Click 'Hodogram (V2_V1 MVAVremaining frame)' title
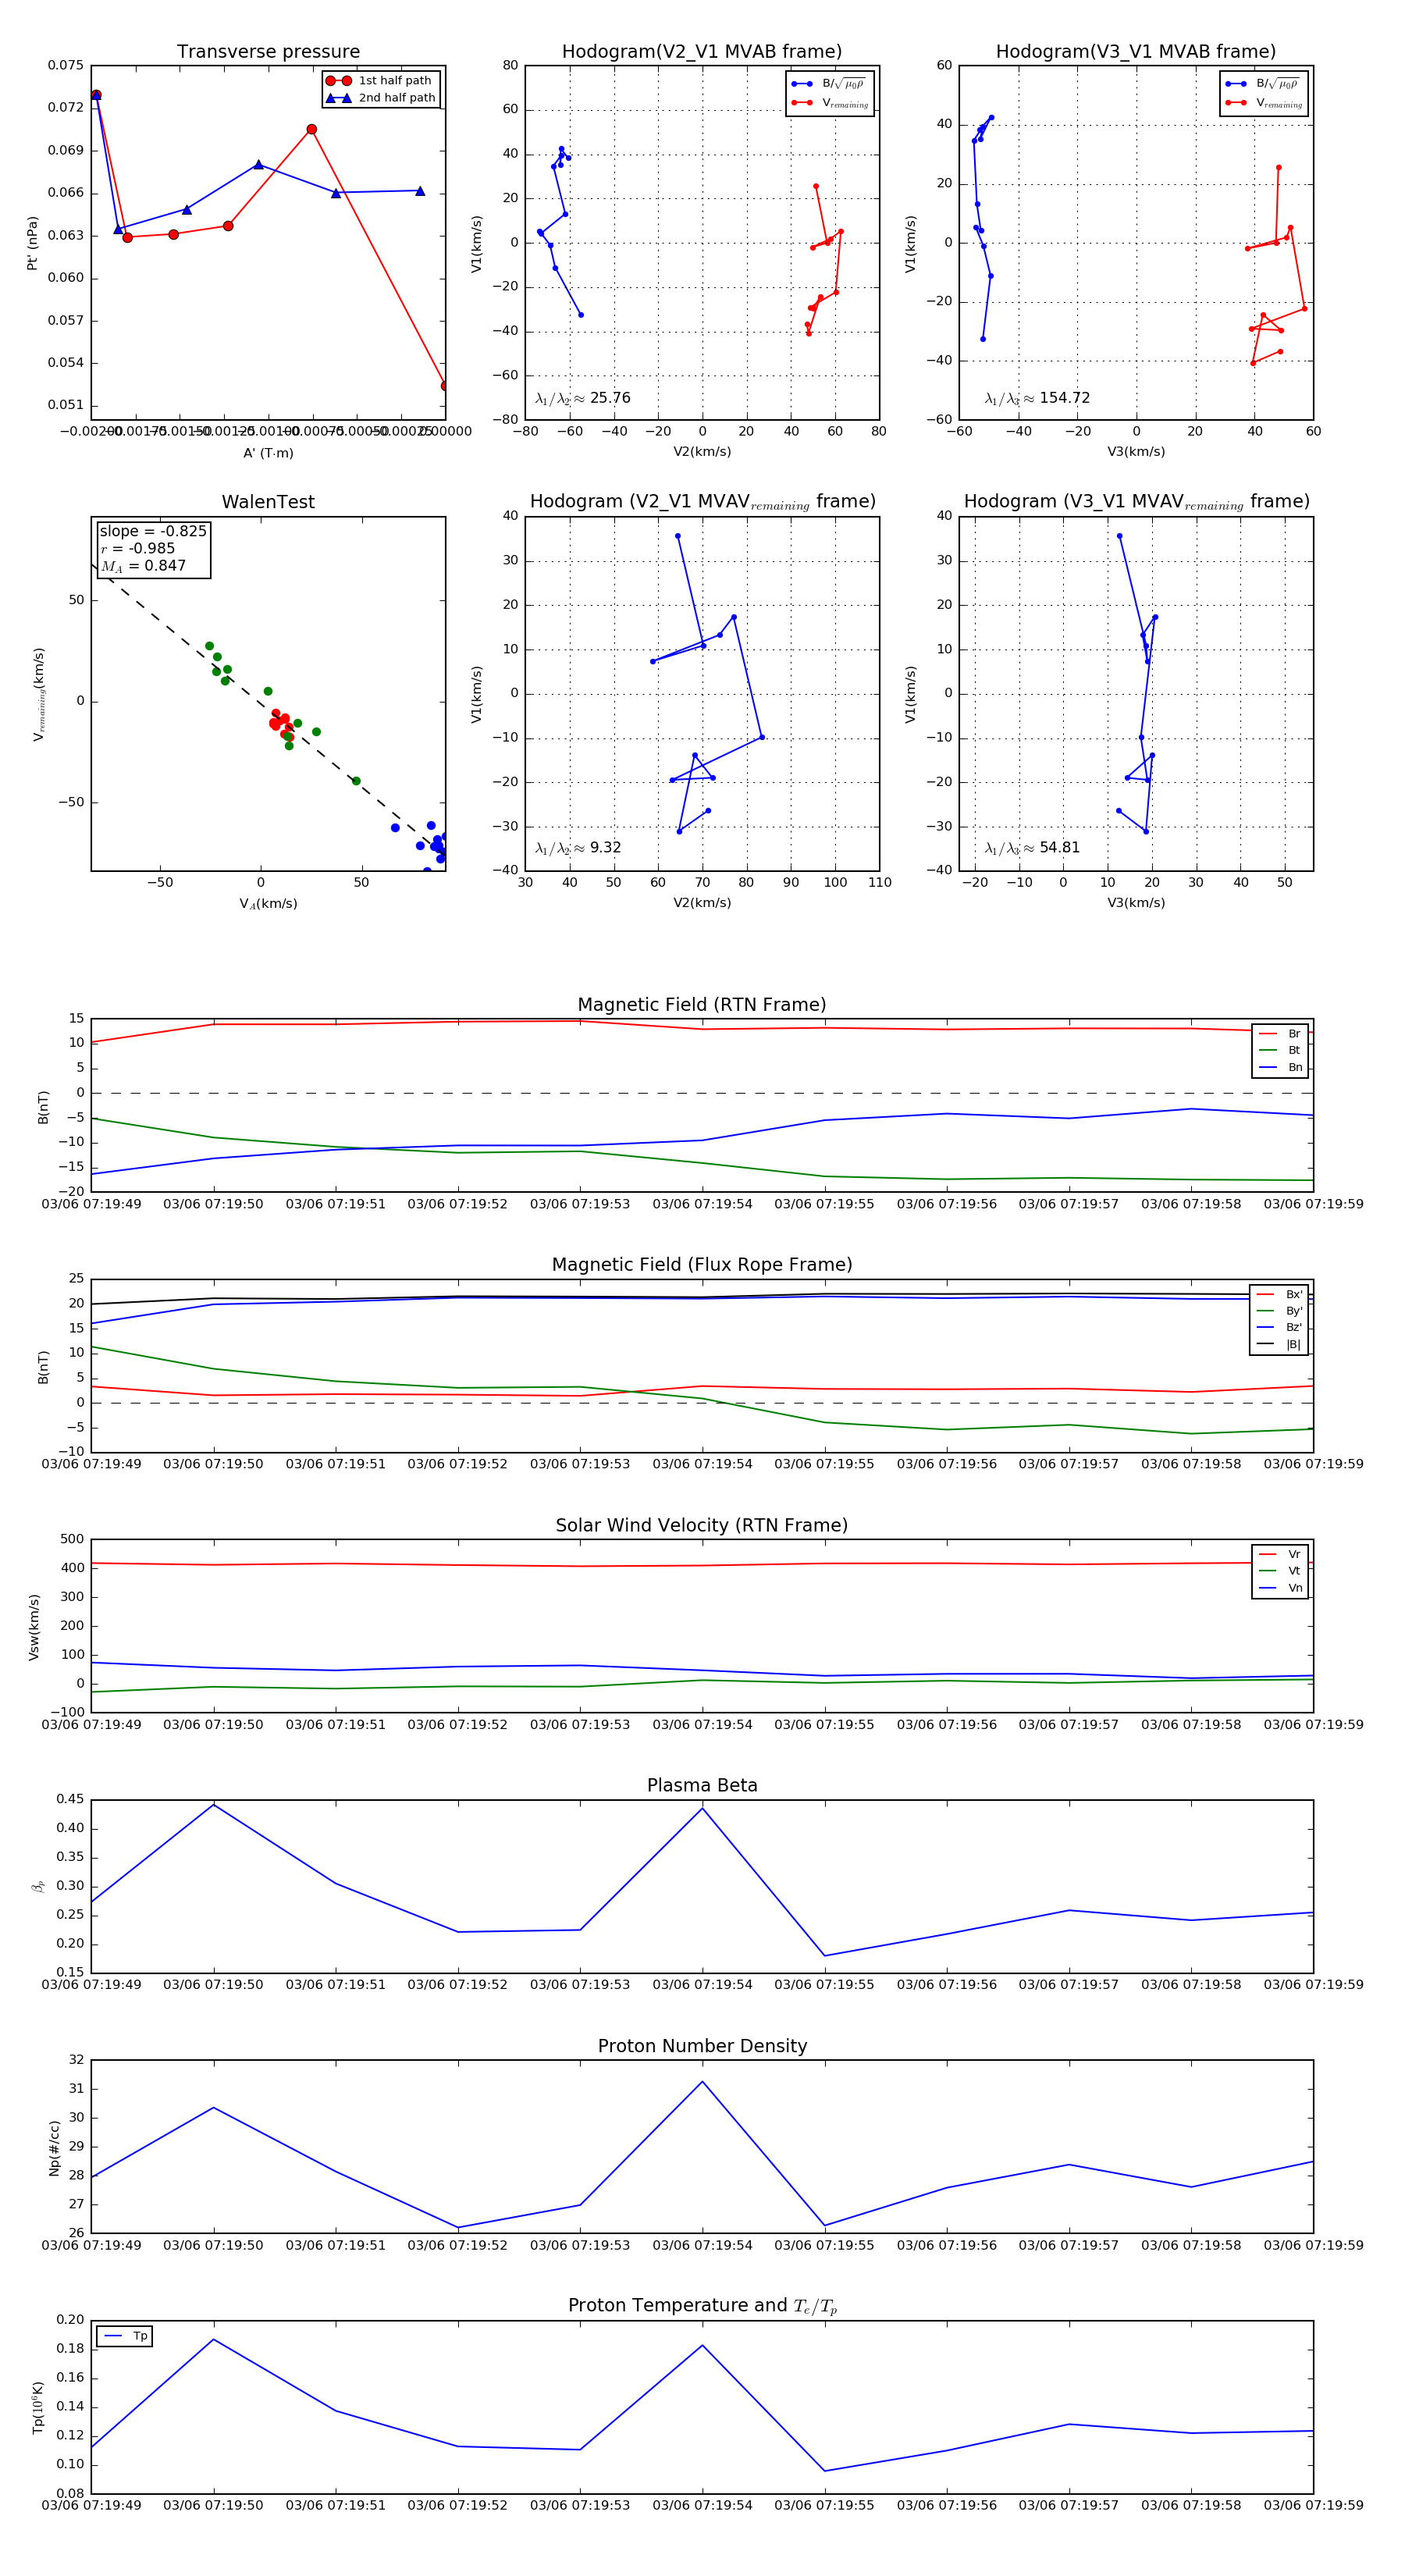The image size is (1405, 2576). coord(702,502)
